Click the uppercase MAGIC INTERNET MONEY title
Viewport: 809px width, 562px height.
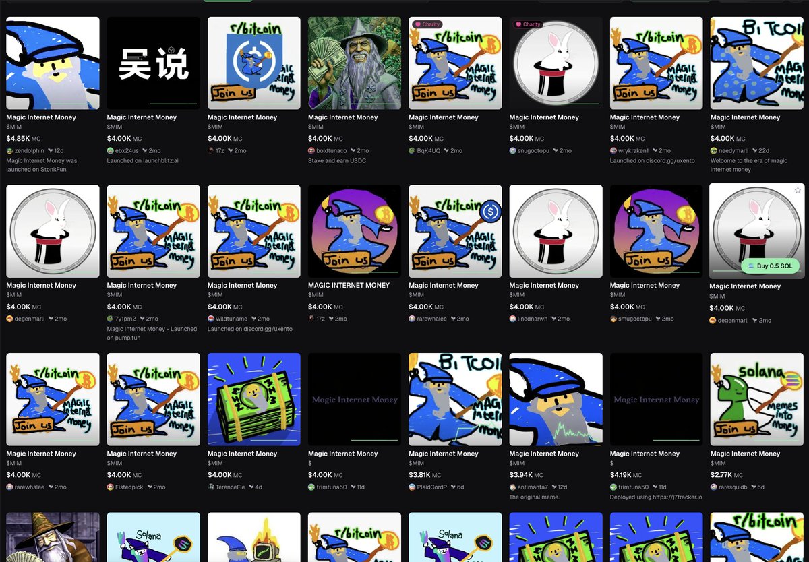point(349,285)
